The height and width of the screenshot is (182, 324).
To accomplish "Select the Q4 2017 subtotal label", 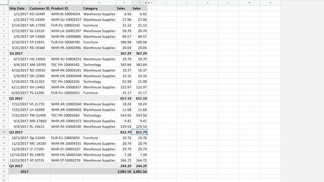I will point(16,166).
